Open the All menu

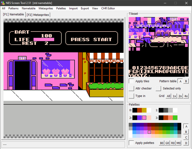pyautogui.click(x=4, y=8)
